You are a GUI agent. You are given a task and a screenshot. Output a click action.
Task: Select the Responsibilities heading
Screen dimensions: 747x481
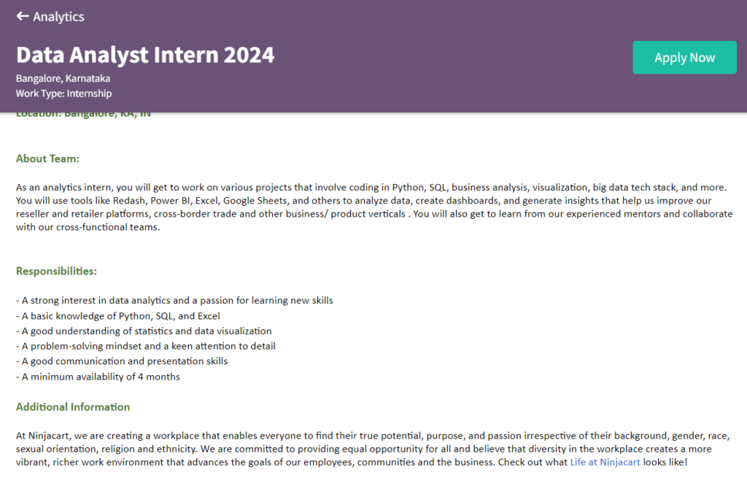pyautogui.click(x=56, y=271)
